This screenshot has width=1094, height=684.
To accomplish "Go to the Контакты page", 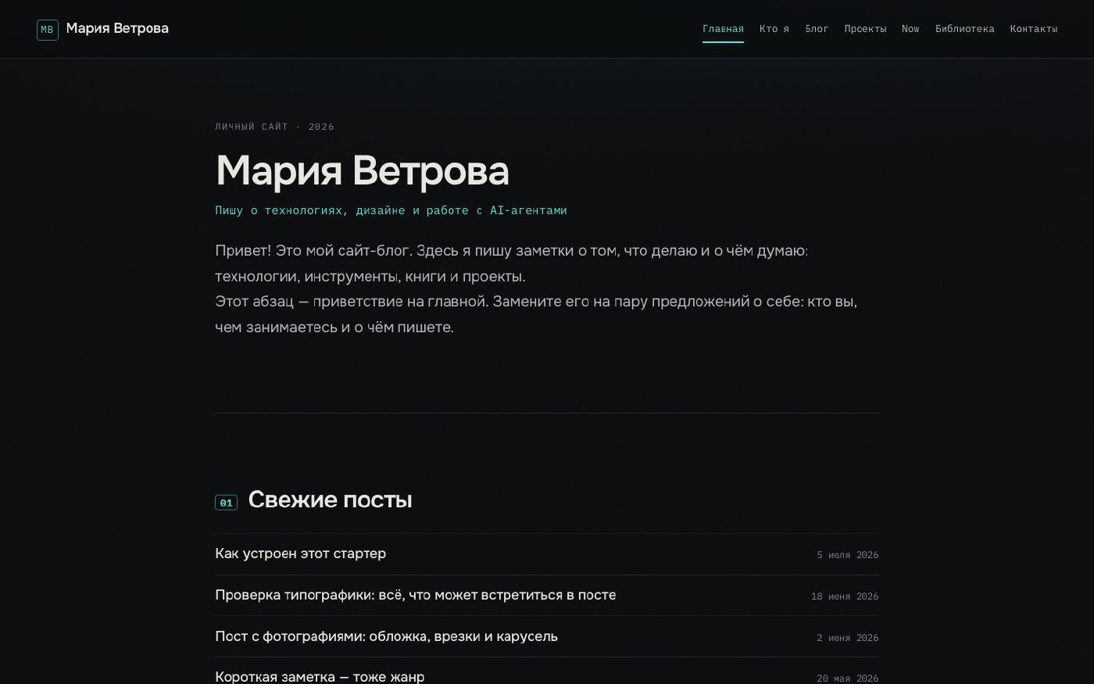I will click(1034, 29).
